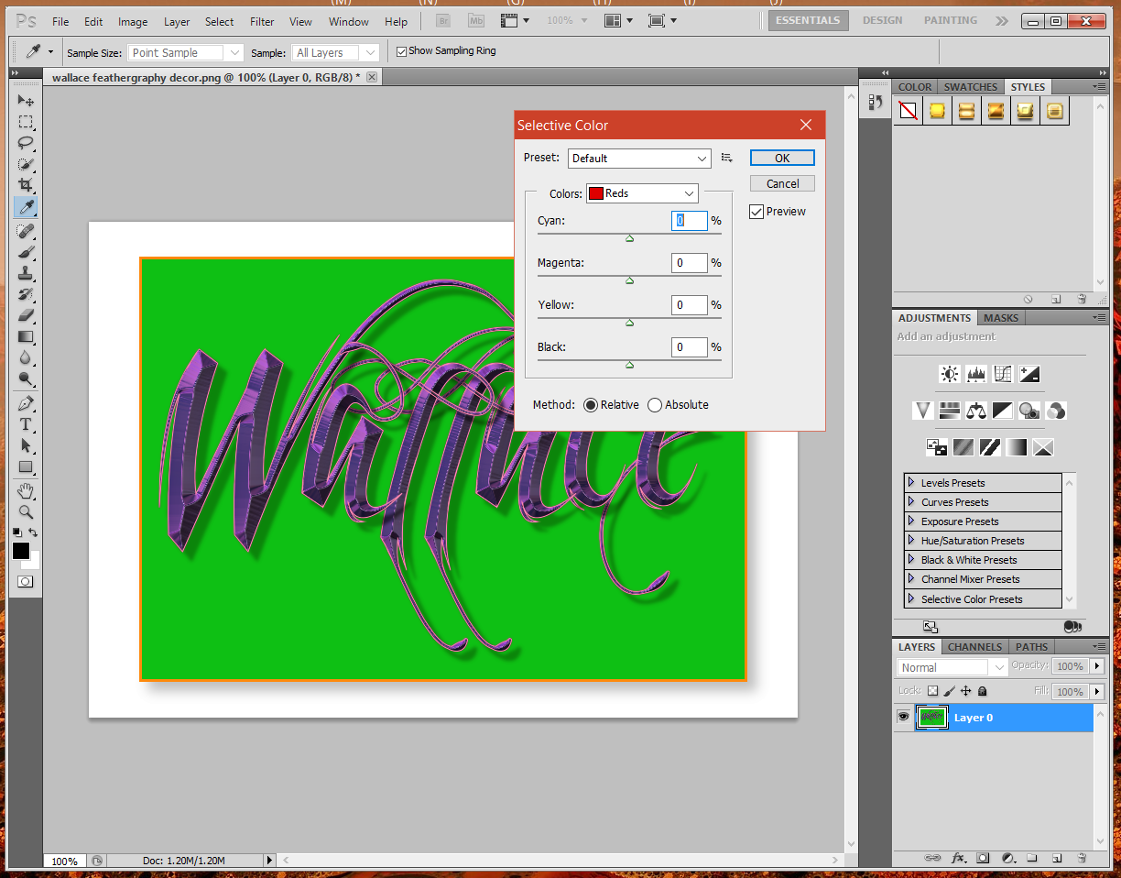Open the Preset dropdown in Selective Color

(639, 159)
